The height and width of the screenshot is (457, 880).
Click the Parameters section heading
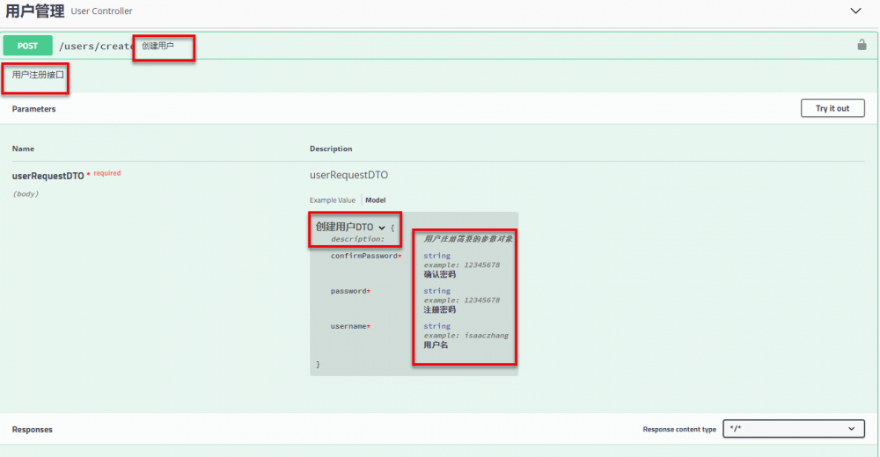tap(33, 109)
